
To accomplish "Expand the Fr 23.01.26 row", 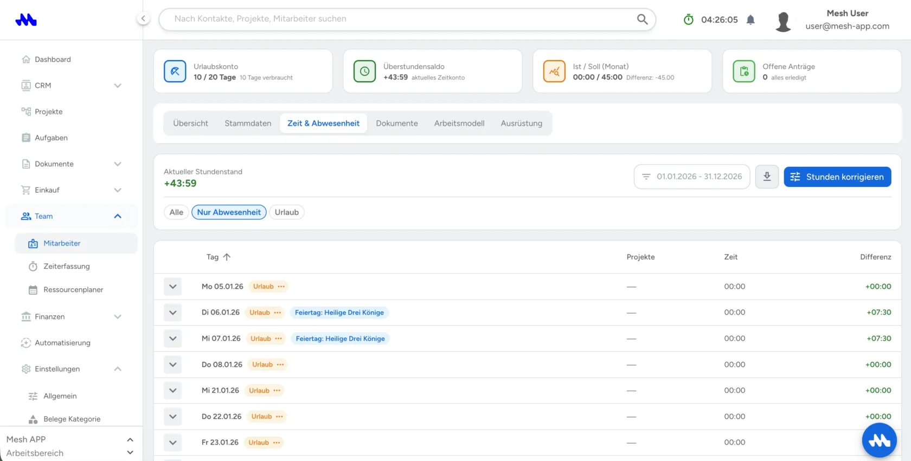I will [173, 443].
